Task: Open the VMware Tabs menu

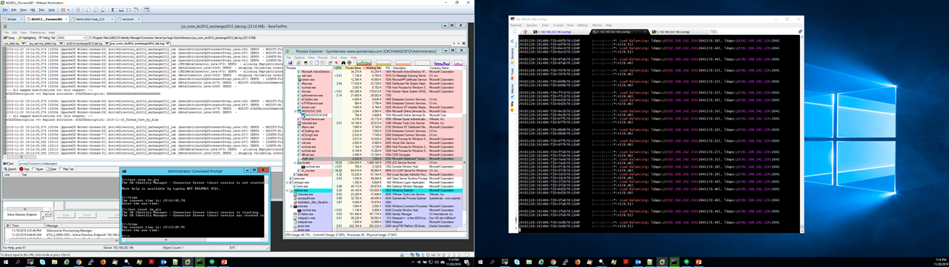Action: [42, 10]
